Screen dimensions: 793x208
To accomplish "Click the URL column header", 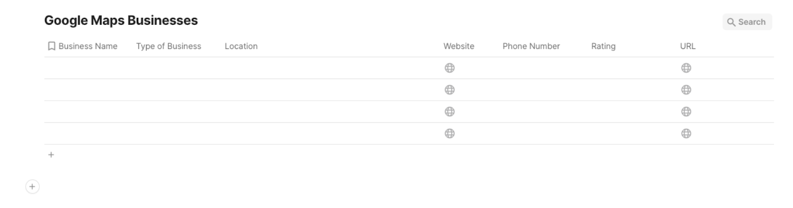I will [x=687, y=46].
